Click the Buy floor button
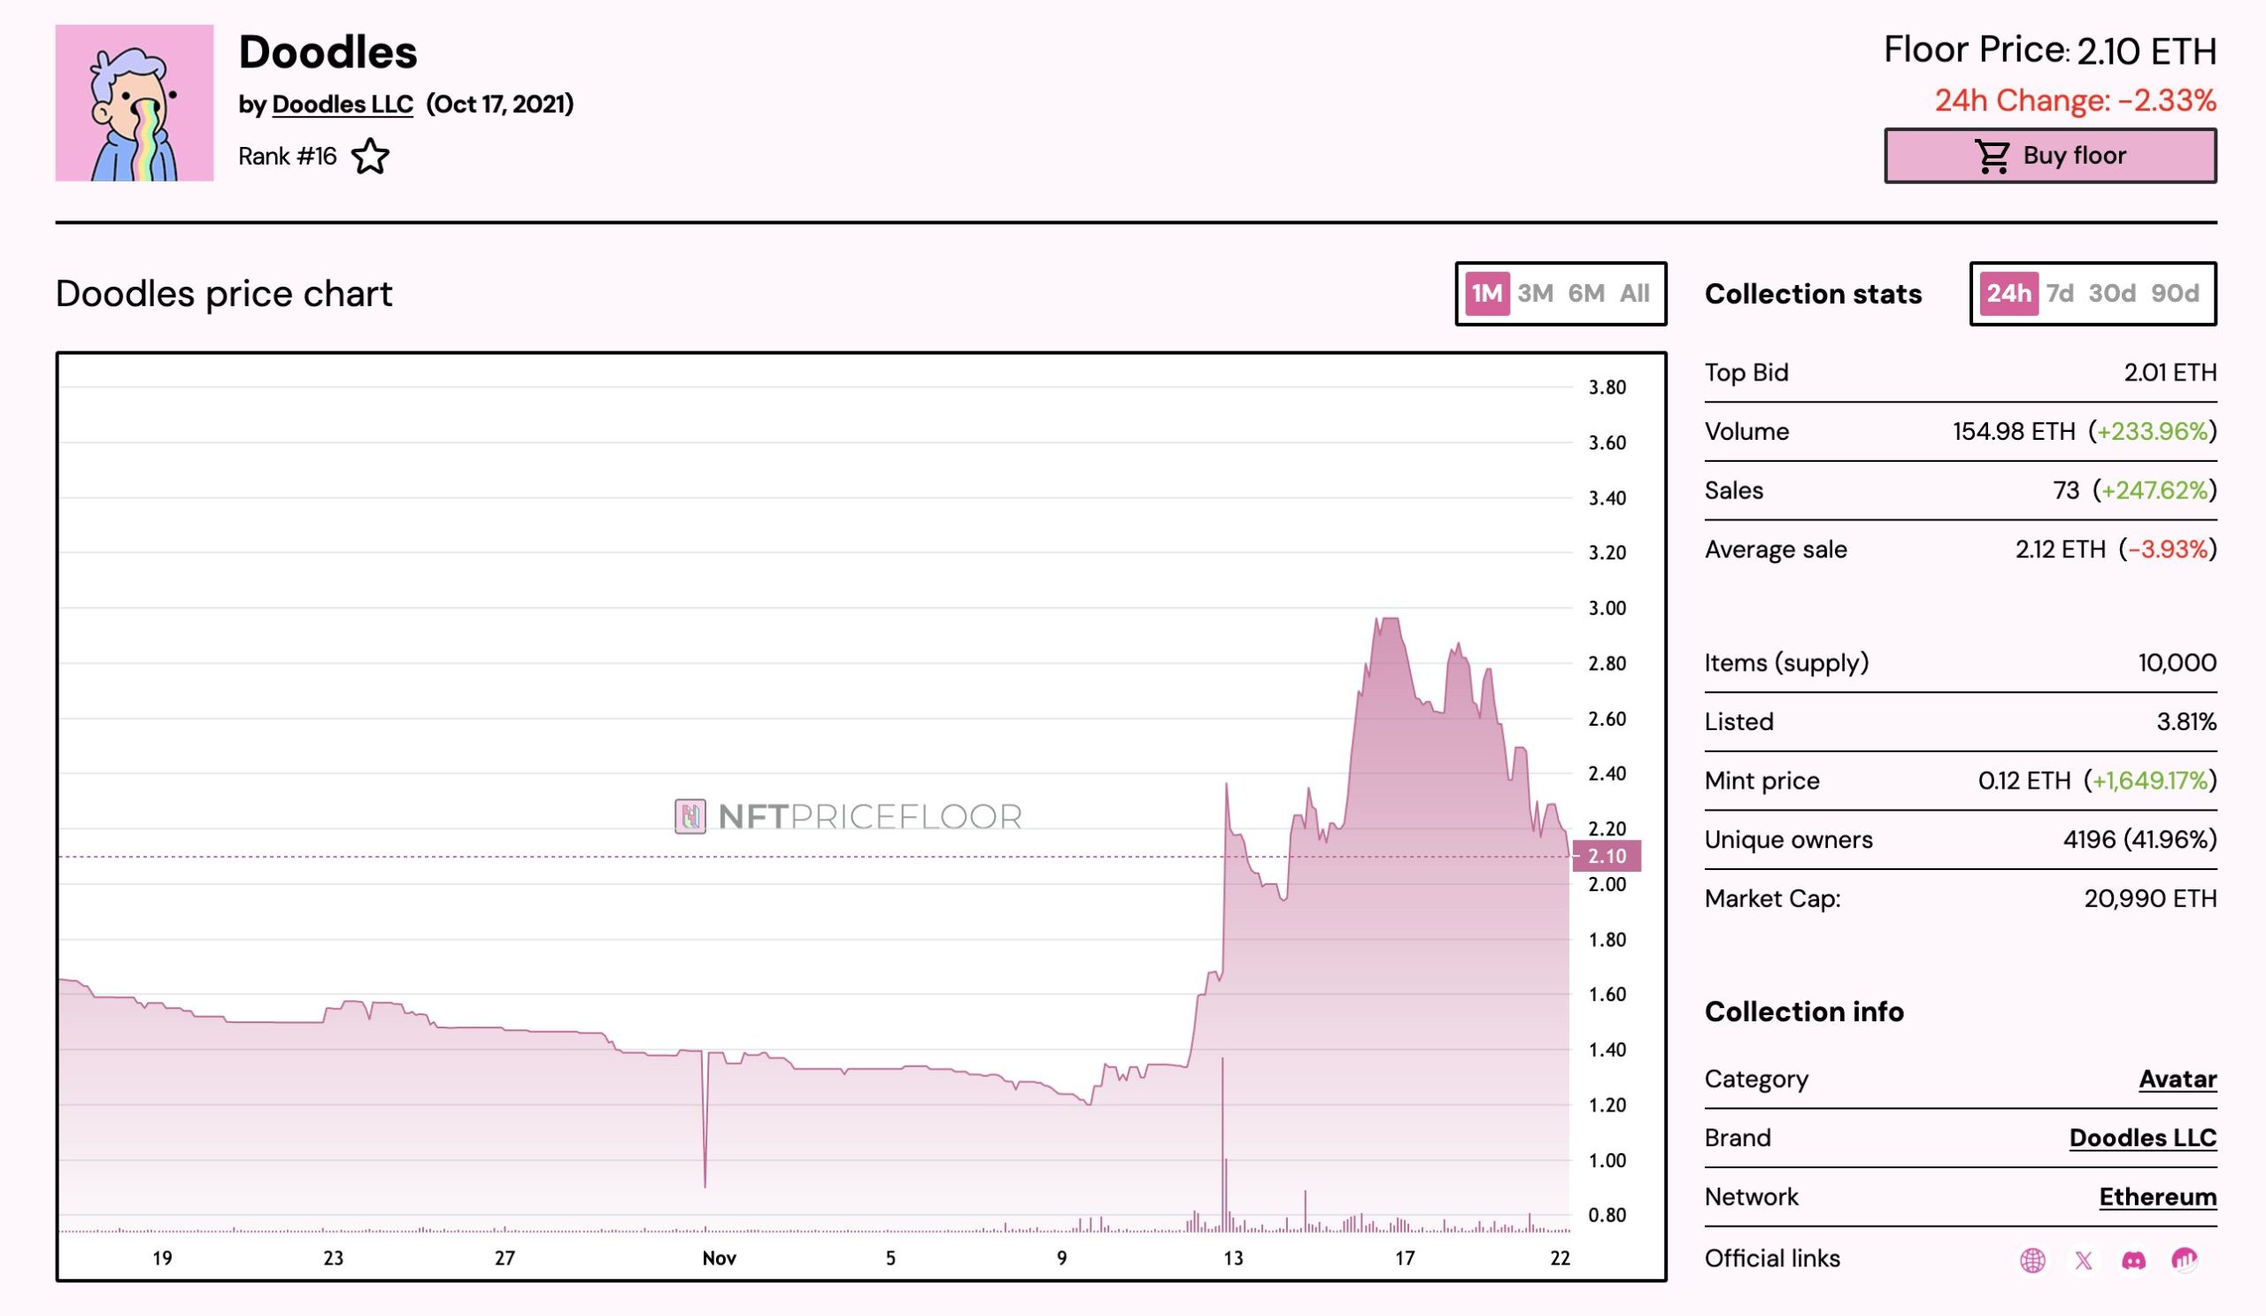The image size is (2266, 1316). [2050, 156]
